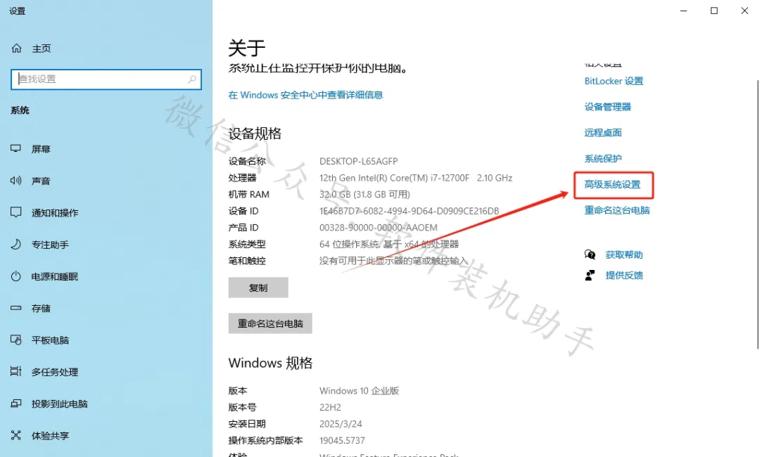760x457 pixels.
Task: Click RAM value 32.0 GB
Action: coord(365,194)
